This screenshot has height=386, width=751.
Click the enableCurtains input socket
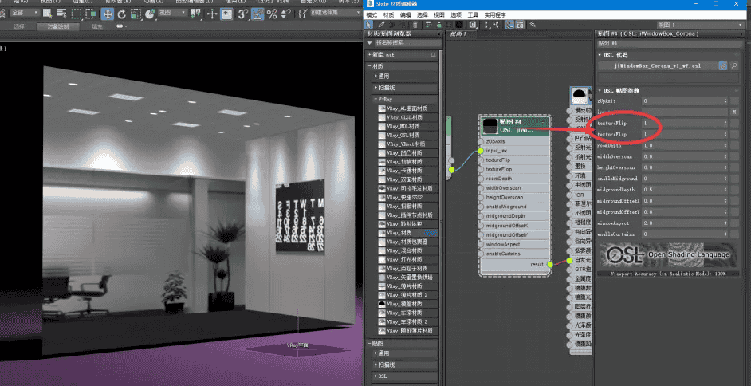pyautogui.click(x=481, y=253)
